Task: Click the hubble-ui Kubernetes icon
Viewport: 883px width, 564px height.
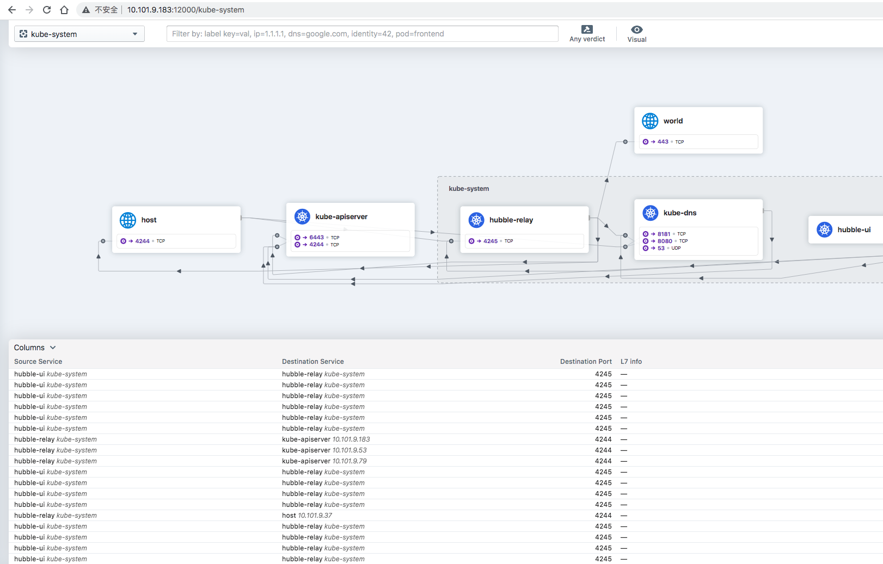Action: tap(825, 230)
